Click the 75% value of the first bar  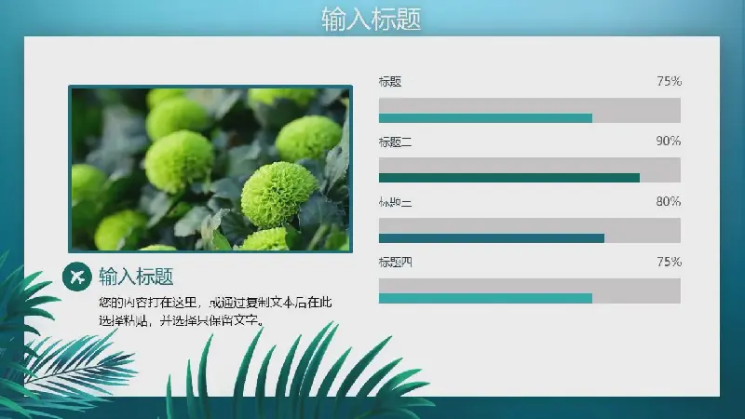point(669,82)
